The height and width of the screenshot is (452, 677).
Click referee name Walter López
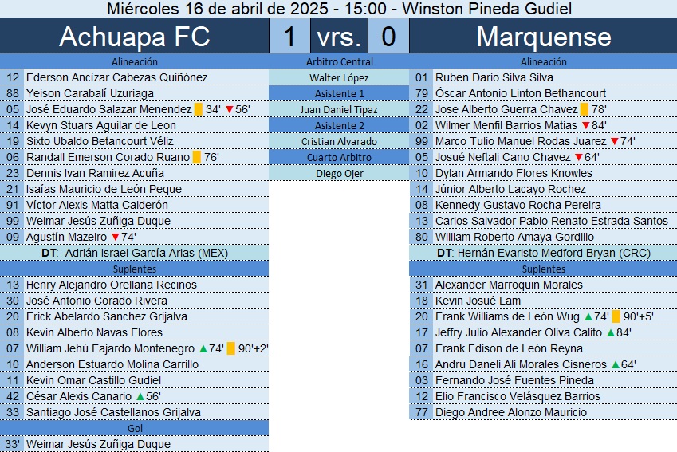(339, 77)
